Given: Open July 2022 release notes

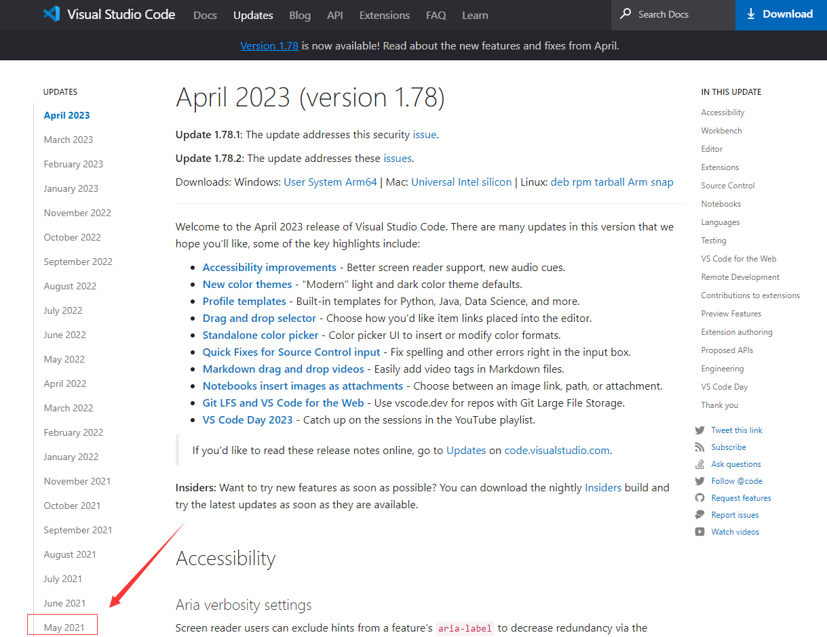Looking at the screenshot, I should coord(63,310).
